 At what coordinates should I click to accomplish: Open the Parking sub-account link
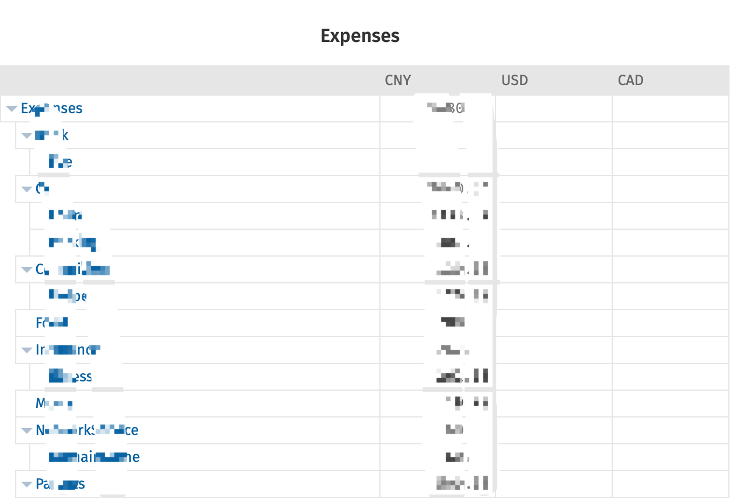(72, 242)
